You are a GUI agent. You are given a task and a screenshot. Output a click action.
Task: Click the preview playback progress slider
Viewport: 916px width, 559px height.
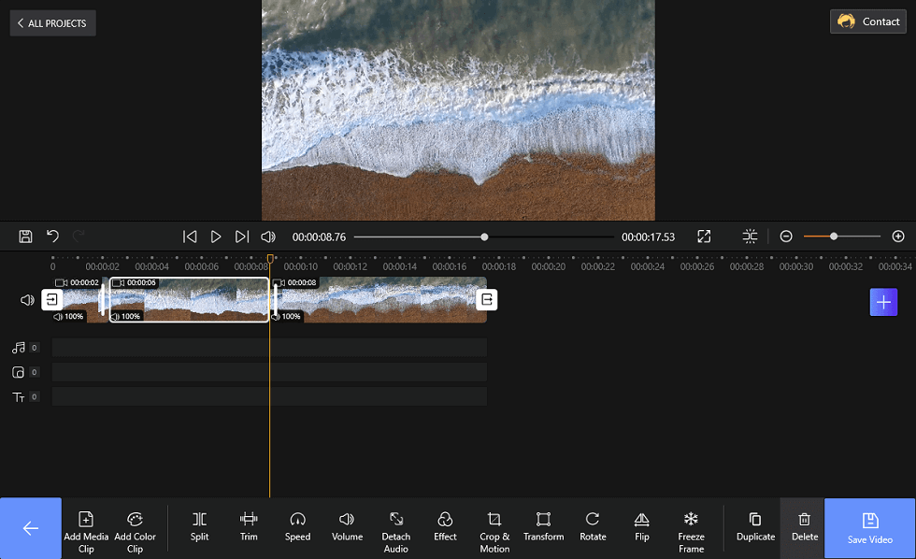click(x=484, y=236)
